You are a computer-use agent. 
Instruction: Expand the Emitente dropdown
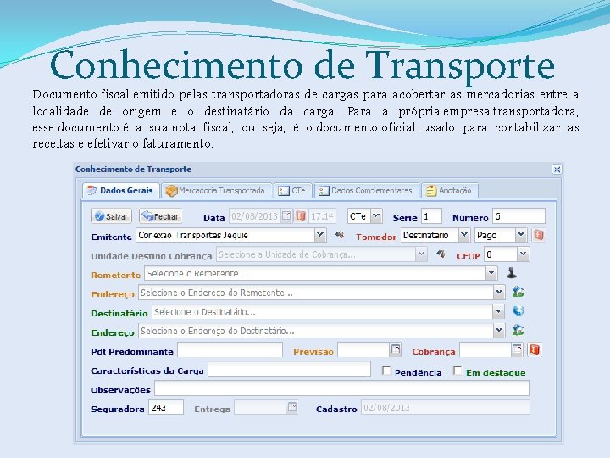319,235
